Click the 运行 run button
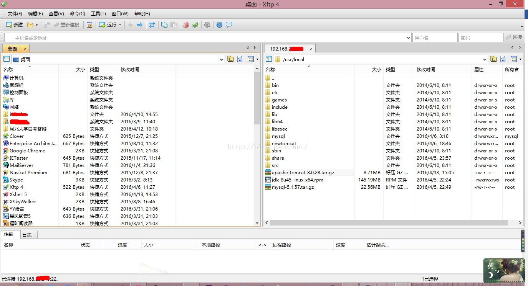 coord(108,25)
